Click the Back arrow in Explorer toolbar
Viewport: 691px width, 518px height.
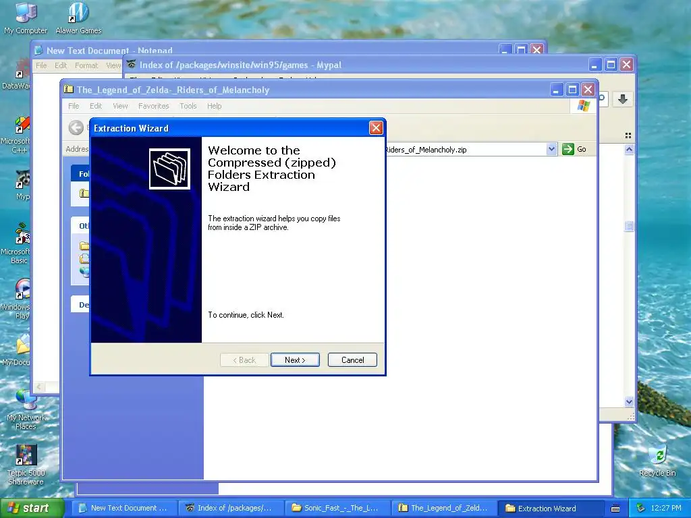pyautogui.click(x=76, y=127)
